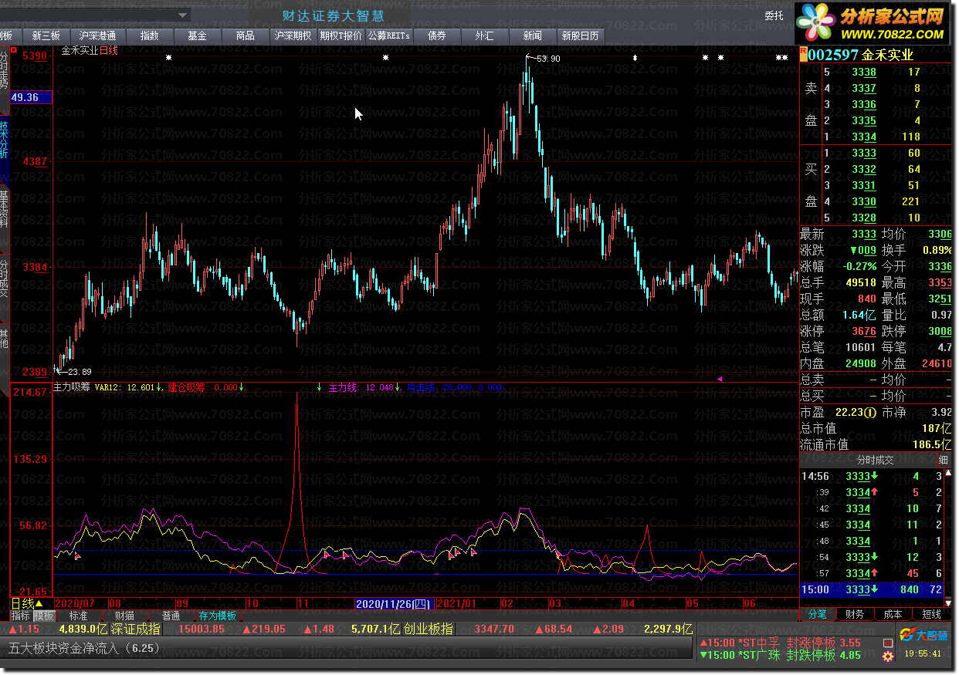Image resolution: width=959 pixels, height=675 pixels.
Task: Click the *ST广珠 封跌停板 alert
Action: tap(779, 655)
